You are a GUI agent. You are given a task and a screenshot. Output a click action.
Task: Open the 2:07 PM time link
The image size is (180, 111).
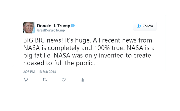tap(29, 71)
